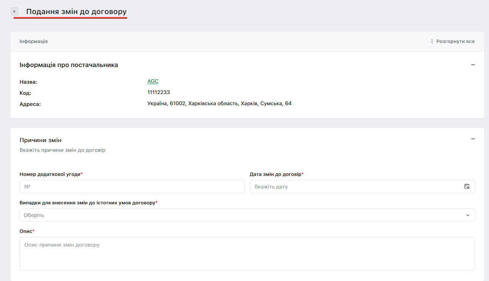Click the page title Подання змін до договору

coord(76,11)
